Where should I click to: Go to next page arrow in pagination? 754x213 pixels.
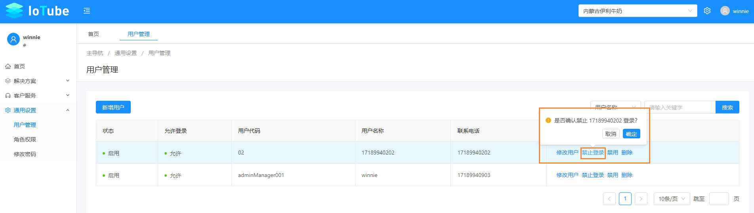(x=641, y=199)
